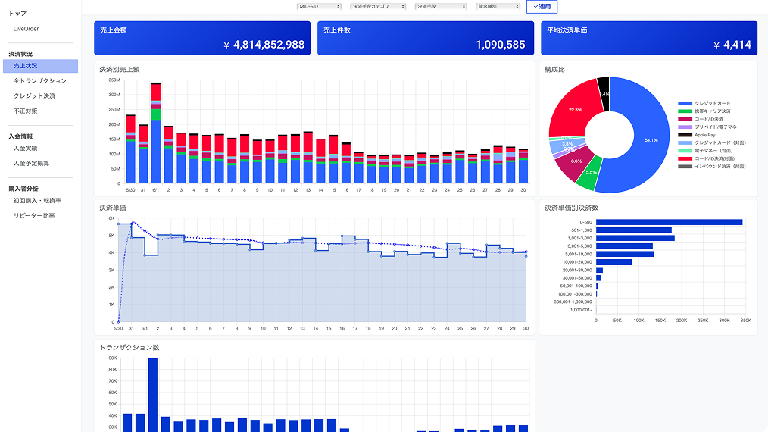Open the クレジット決済 sidebar item
Viewport: 768px width, 432px height.
click(34, 96)
